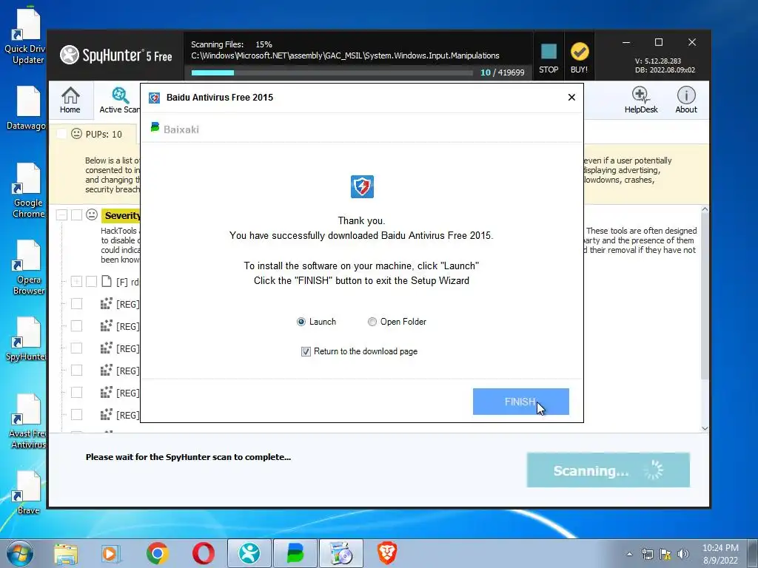Show hidden system tray icons
758x568 pixels.
(x=629, y=554)
